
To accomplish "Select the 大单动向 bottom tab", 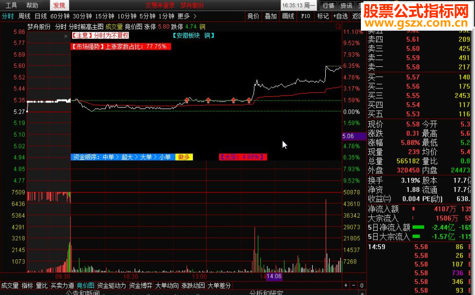I will [167, 285].
